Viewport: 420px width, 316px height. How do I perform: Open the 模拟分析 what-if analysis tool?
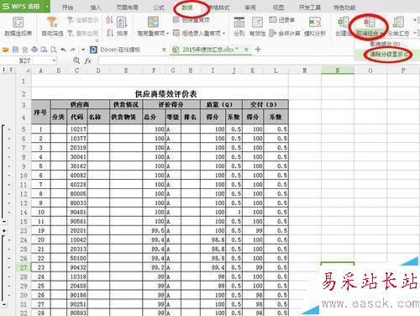point(315,27)
